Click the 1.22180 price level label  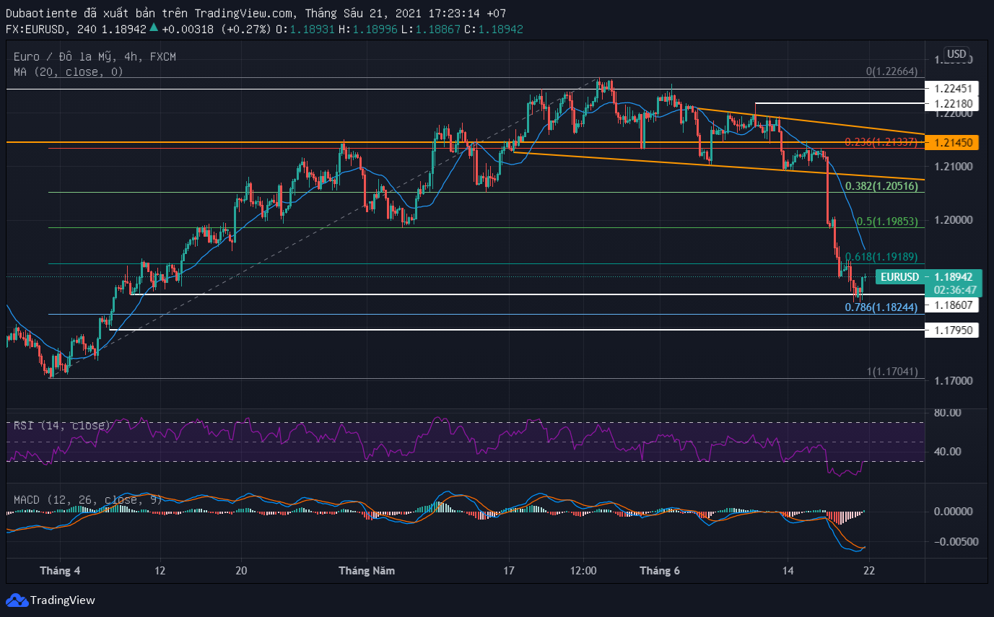953,104
